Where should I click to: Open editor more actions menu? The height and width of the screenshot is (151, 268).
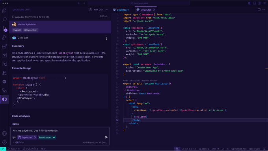tap(264, 10)
